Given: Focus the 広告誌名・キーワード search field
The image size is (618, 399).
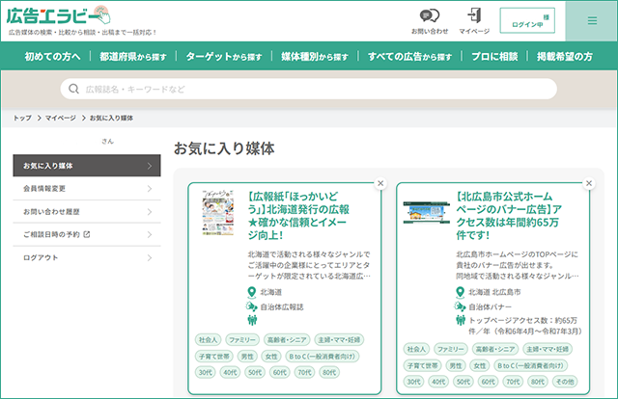Looking at the screenshot, I should point(309,89).
